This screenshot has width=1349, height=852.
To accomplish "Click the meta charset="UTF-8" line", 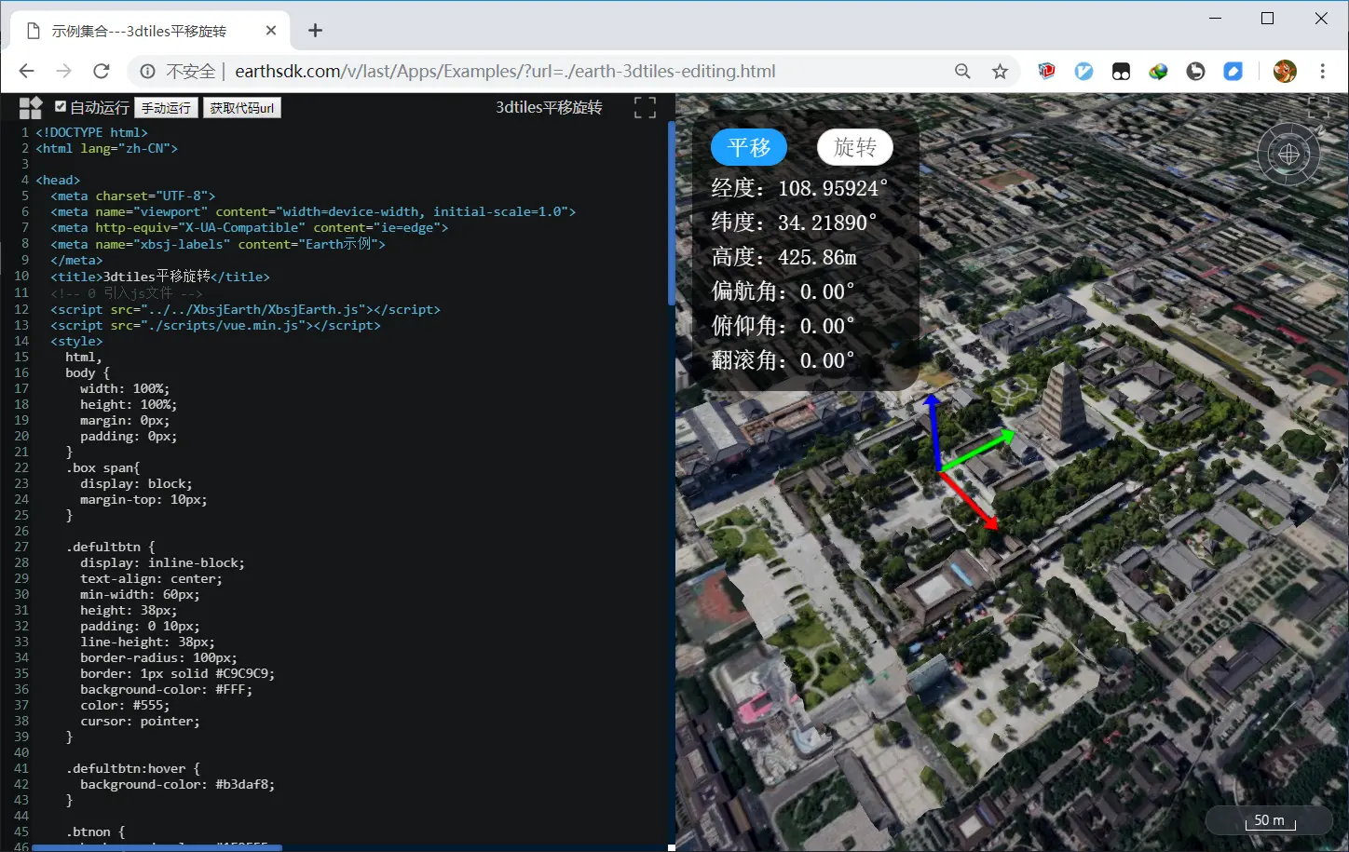I will point(132,196).
